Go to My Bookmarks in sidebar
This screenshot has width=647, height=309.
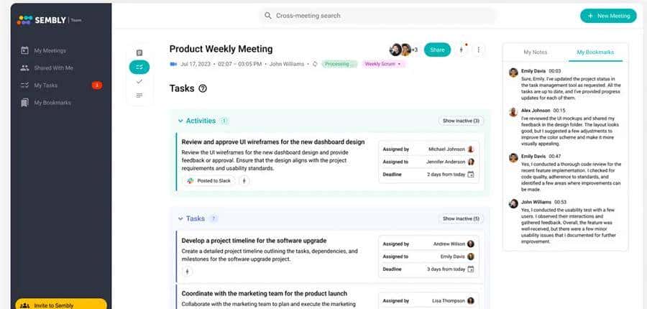click(52, 103)
